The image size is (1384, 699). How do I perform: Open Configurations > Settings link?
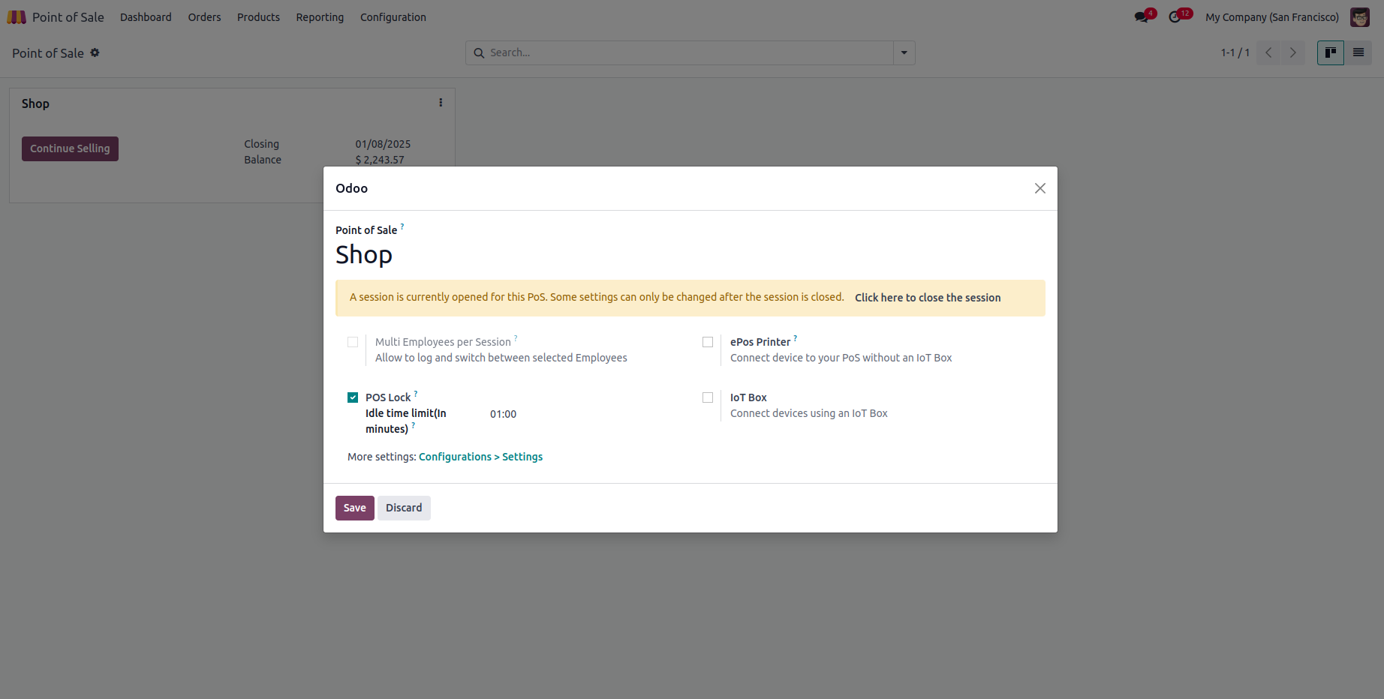pos(480,457)
